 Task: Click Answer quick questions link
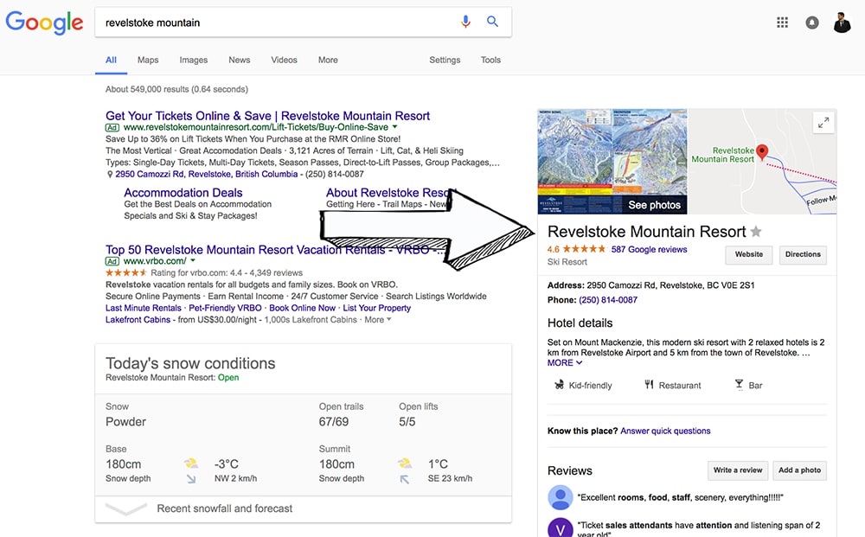coord(665,432)
